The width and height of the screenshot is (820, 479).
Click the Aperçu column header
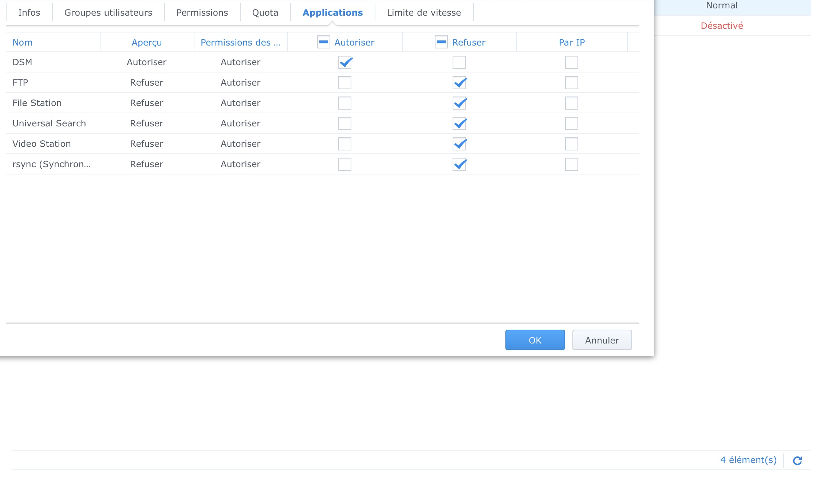click(147, 43)
